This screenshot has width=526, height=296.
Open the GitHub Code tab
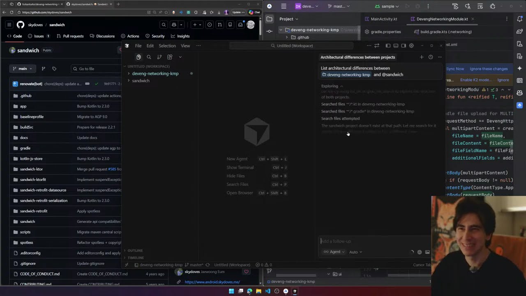pos(14,36)
